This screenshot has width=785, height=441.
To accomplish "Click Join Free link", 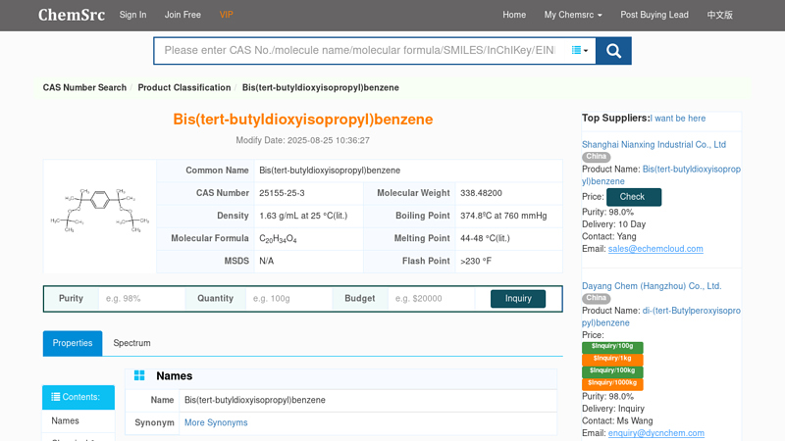I will (183, 15).
